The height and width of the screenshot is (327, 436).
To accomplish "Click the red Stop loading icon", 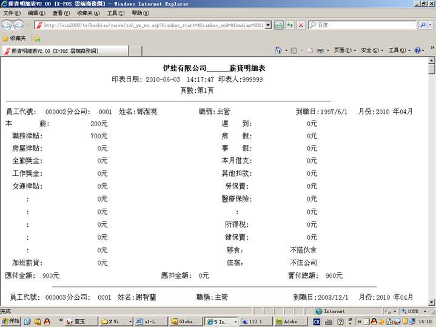I will point(300,25).
